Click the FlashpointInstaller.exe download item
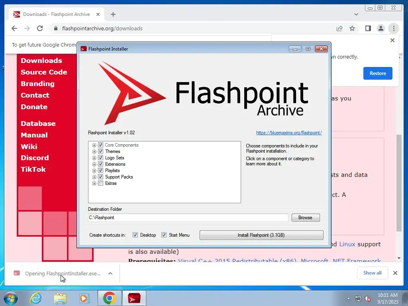 point(57,273)
